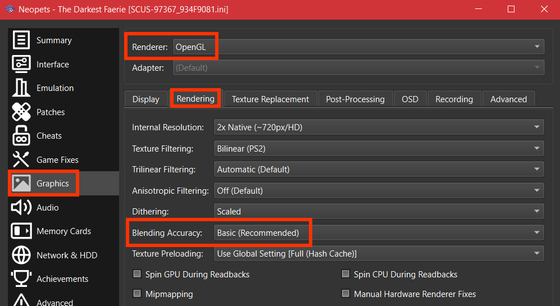Select the Interface settings icon
Screen dimensions: 560x306
pos(21,64)
